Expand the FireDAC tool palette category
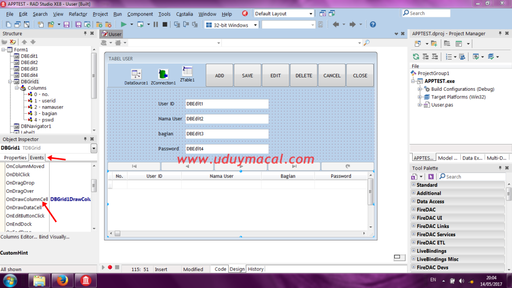 point(413,209)
